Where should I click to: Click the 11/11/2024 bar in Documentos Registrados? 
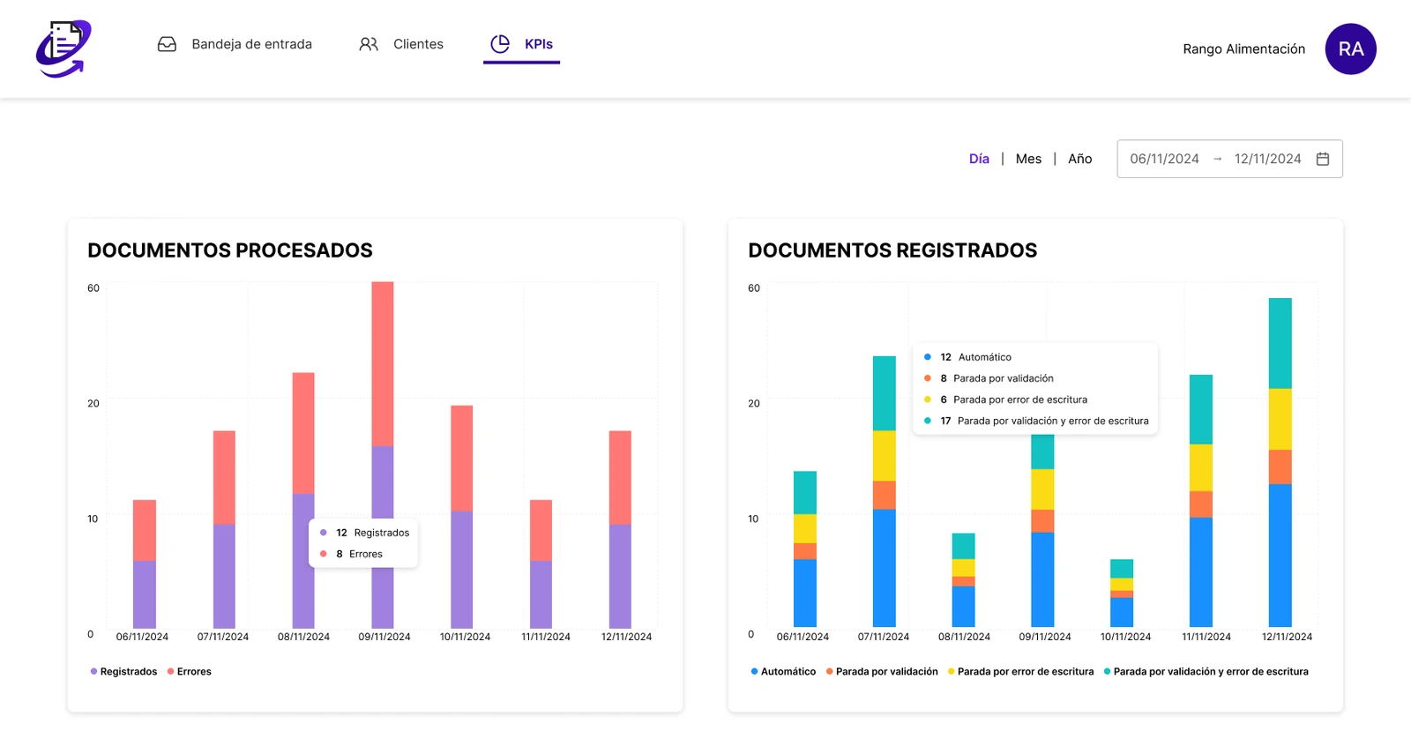(x=1201, y=501)
